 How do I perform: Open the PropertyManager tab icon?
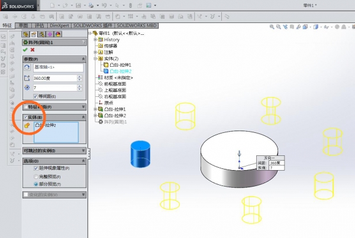click(34, 34)
